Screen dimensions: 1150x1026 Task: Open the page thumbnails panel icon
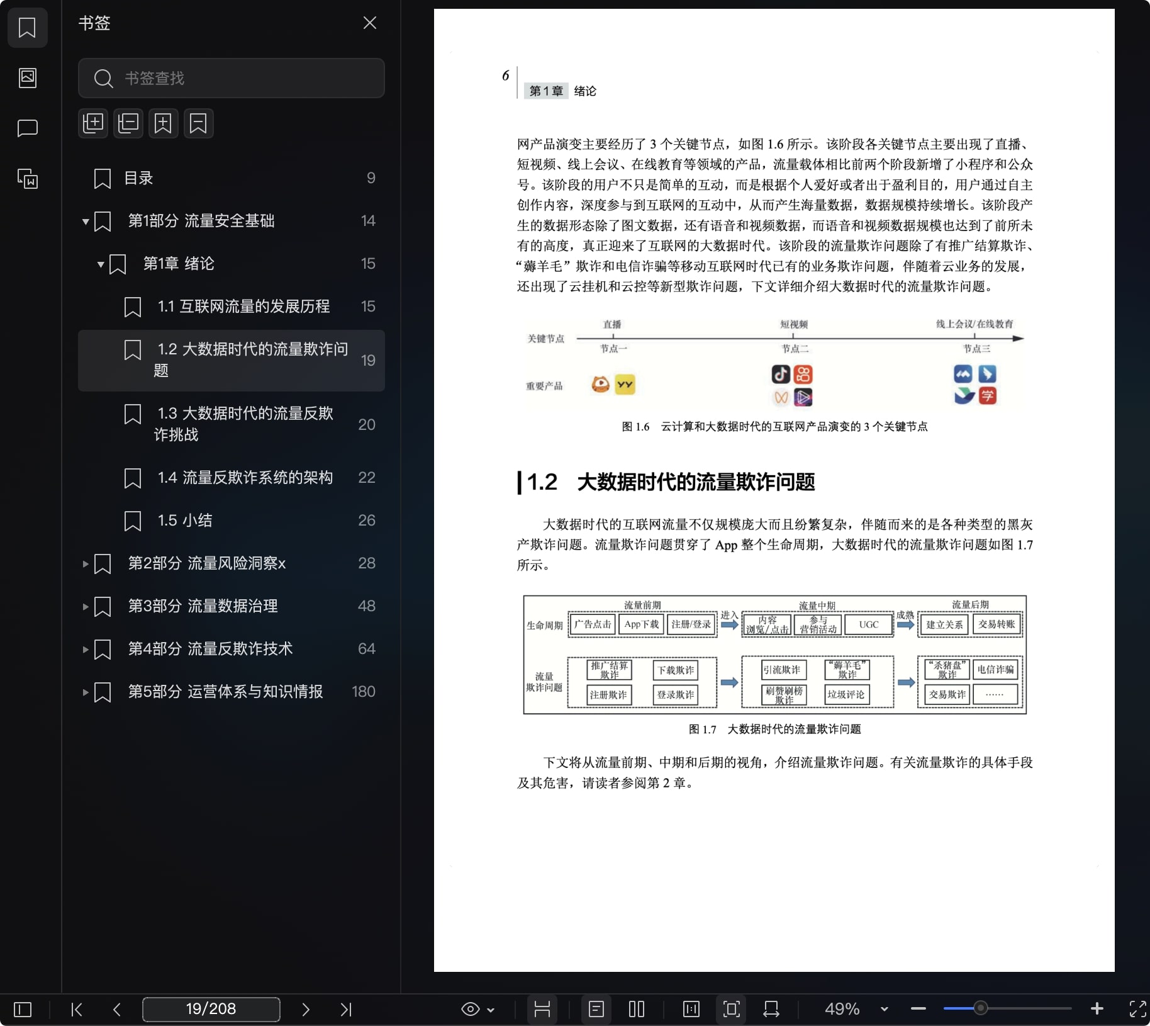[27, 78]
